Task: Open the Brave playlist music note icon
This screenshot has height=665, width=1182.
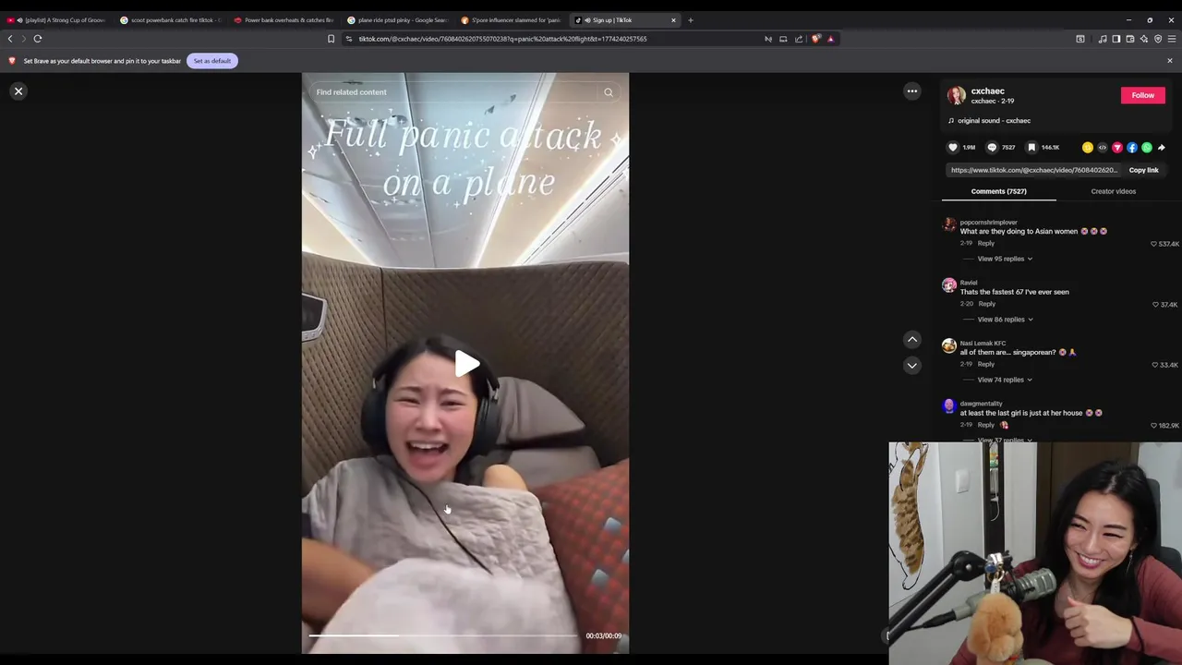Action: [x=1103, y=39]
